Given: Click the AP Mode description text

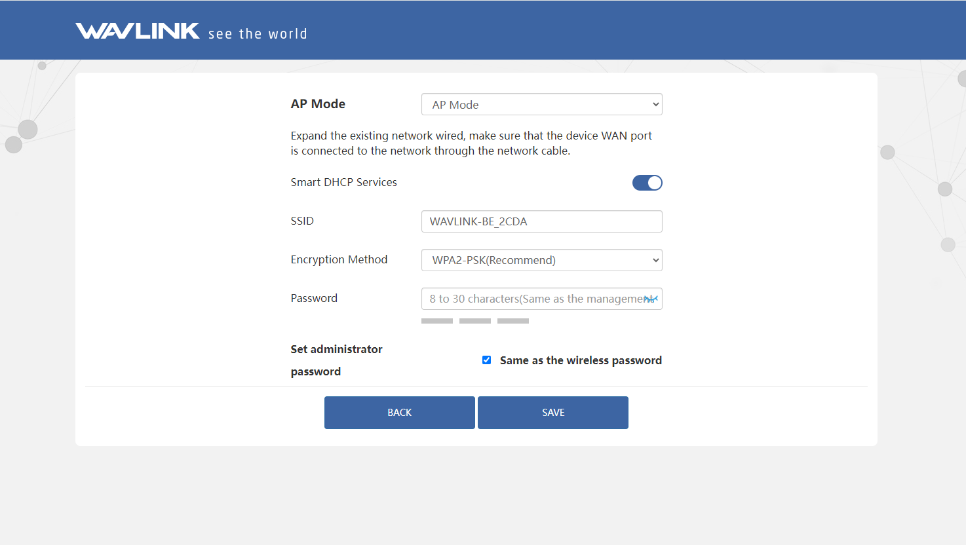Looking at the screenshot, I should 471,143.
